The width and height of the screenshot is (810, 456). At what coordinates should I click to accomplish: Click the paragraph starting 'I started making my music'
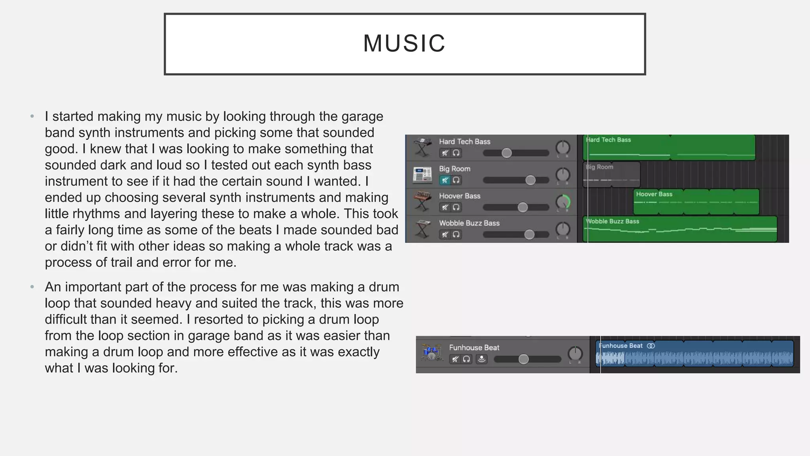pyautogui.click(x=221, y=189)
